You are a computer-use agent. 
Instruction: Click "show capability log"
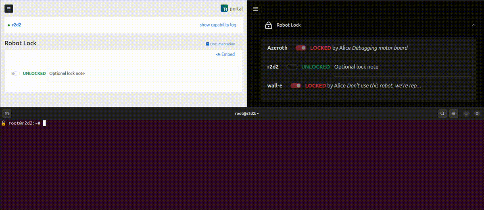pos(218,25)
